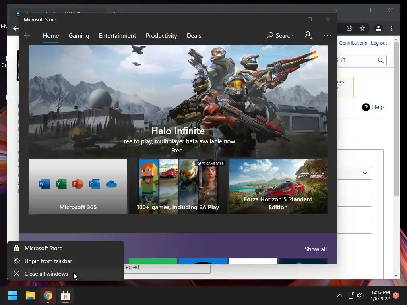Open the notification count badge
This screenshot has width=407, height=305.
point(396,295)
